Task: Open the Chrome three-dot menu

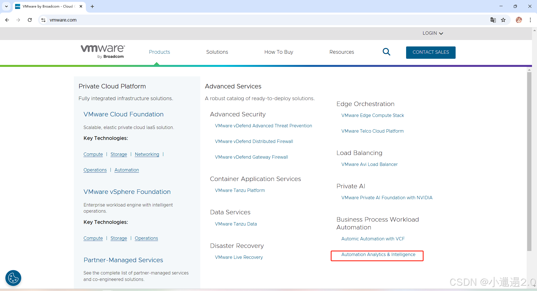Action: click(x=530, y=20)
